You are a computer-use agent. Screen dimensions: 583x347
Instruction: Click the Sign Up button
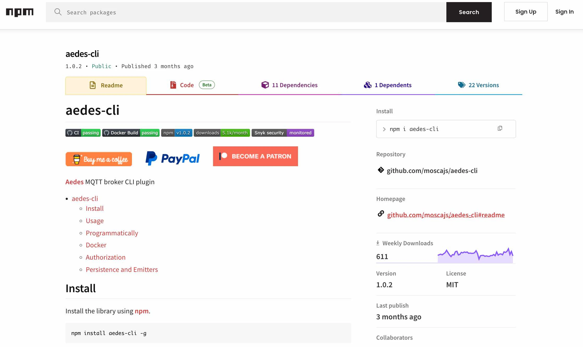point(526,11)
